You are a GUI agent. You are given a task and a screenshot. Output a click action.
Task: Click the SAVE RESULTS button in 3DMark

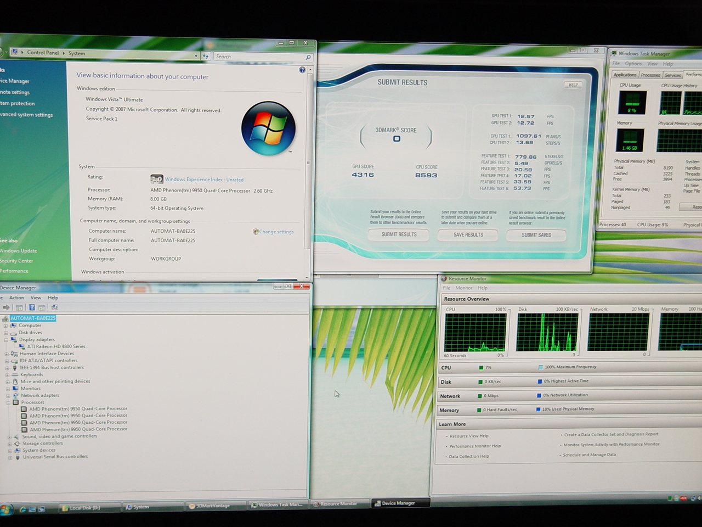[468, 235]
